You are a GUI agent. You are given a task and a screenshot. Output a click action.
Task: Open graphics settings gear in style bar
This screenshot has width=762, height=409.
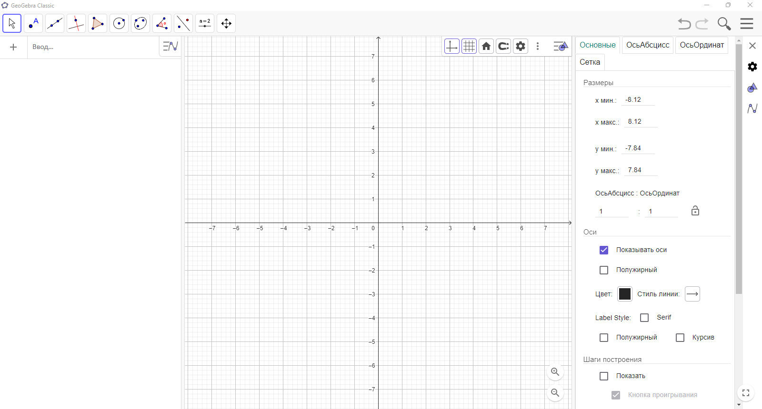[x=521, y=46]
